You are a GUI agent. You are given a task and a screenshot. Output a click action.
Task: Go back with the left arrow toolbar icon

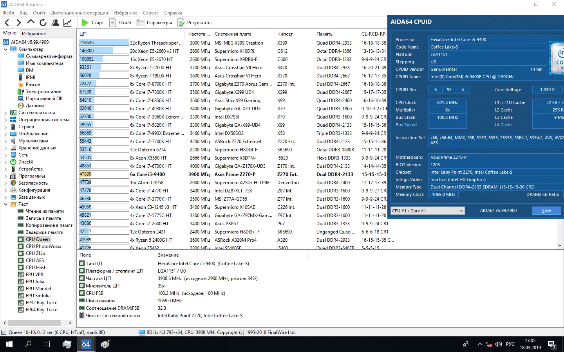[7, 23]
